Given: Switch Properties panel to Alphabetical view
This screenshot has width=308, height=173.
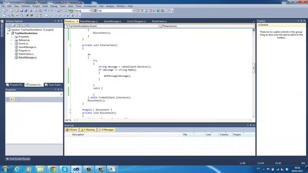Looking at the screenshot, I should coord(13,99).
